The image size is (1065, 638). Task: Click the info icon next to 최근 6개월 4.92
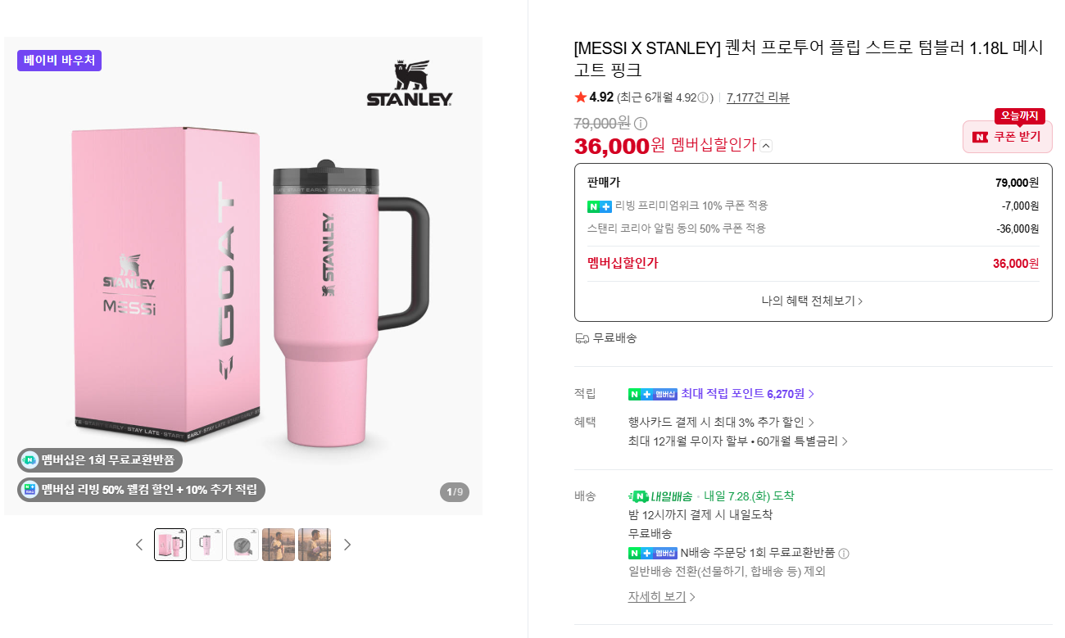point(703,97)
